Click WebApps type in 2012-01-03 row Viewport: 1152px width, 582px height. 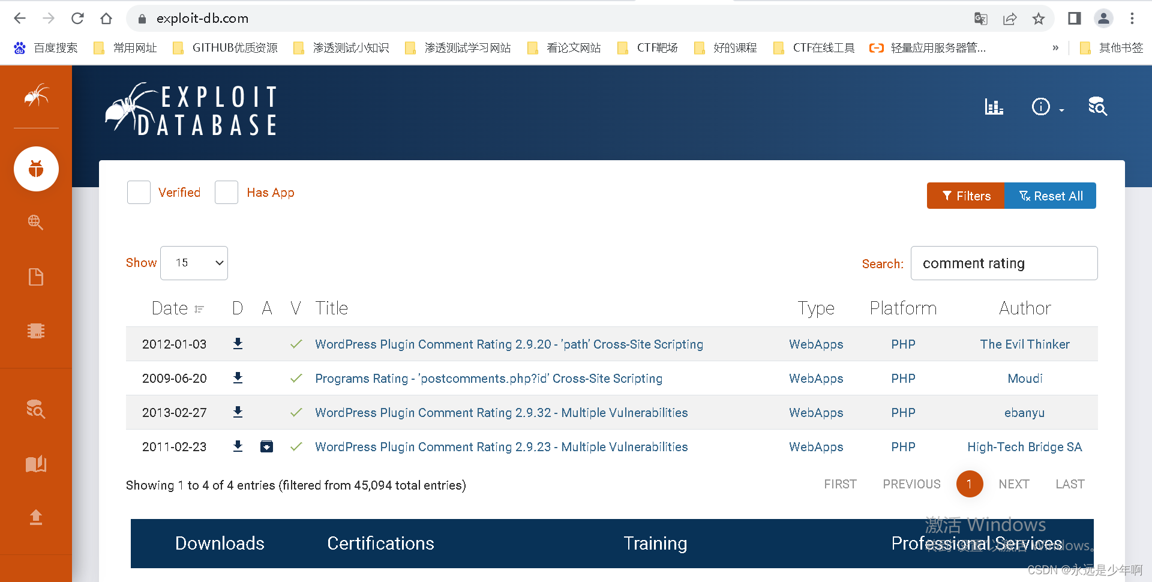(x=816, y=344)
